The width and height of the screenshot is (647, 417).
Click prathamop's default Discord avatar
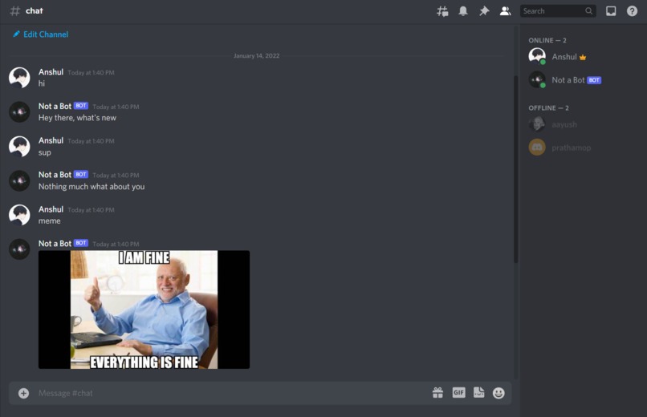click(537, 147)
